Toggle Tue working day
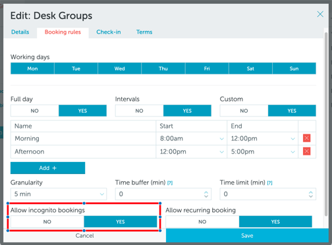This screenshot has height=245, width=332. pos(76,68)
